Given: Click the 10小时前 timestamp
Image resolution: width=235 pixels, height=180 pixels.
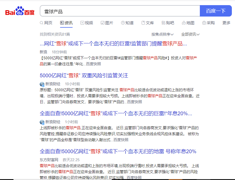Looking at the screenshot, I should tap(73, 84).
